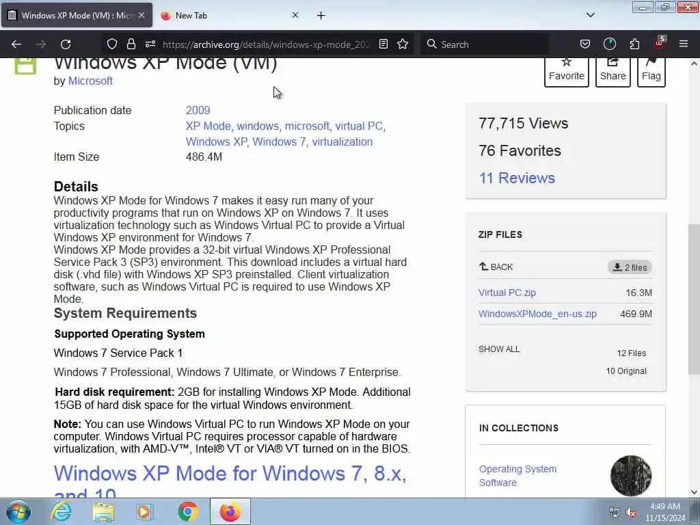The height and width of the screenshot is (525, 700).
Task: Toggle reader view icon in address bar
Action: (x=383, y=44)
